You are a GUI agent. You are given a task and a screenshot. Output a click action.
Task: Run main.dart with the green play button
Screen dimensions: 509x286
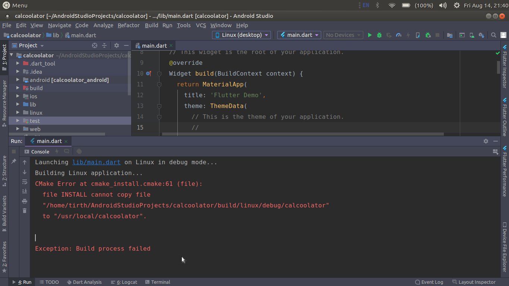[369, 35]
